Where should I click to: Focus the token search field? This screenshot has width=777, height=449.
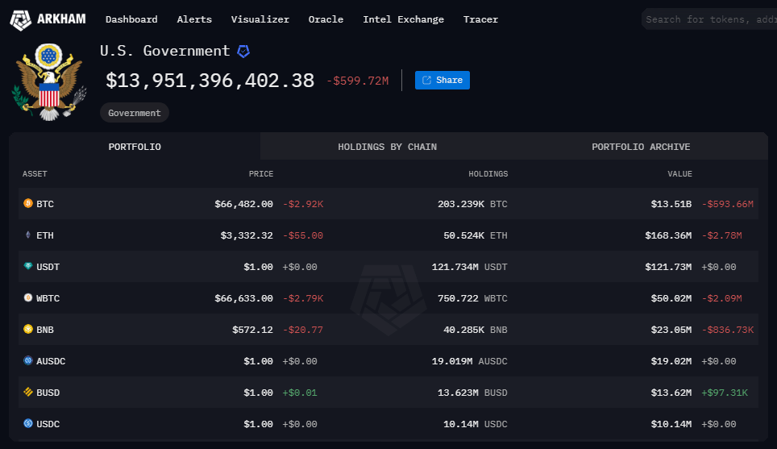point(709,19)
